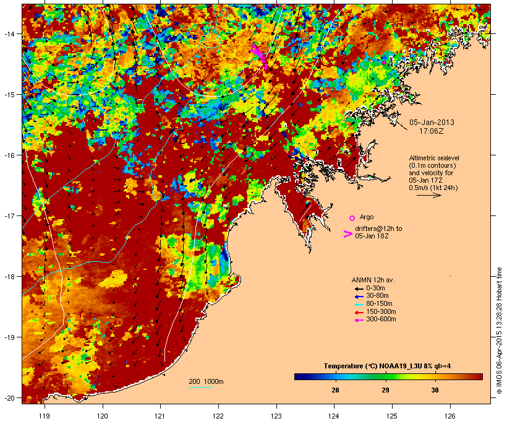This screenshot has width=507, height=421.
Task: Click the longitude label 126
Action: pos(450,416)
